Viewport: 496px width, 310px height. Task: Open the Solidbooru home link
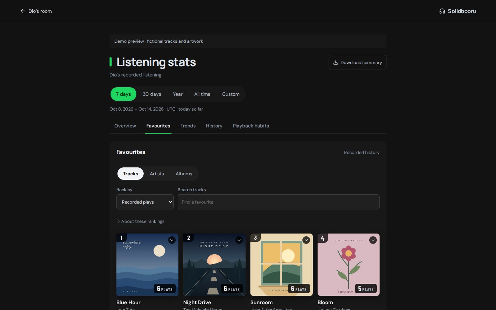click(x=458, y=11)
